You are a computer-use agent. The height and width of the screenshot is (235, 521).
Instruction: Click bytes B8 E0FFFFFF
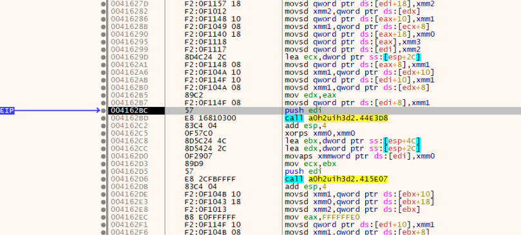(211, 217)
